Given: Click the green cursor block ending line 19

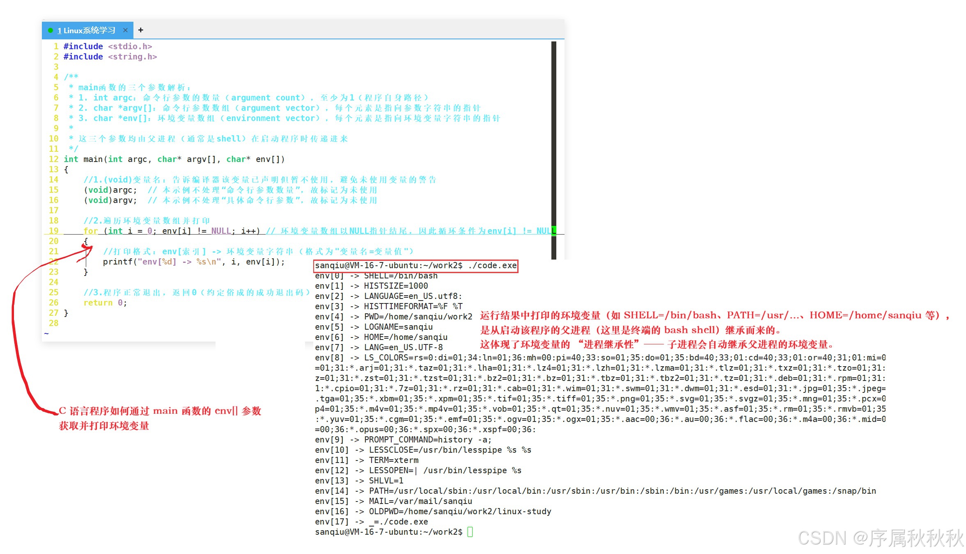Looking at the screenshot, I should click(x=554, y=230).
